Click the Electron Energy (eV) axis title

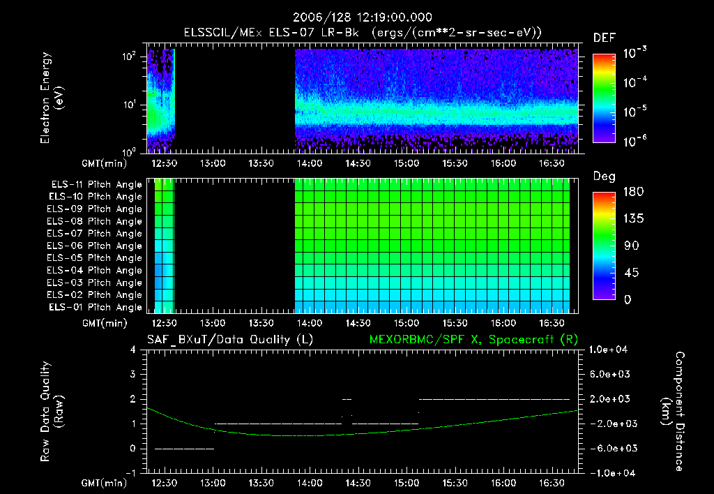[x=52, y=98]
